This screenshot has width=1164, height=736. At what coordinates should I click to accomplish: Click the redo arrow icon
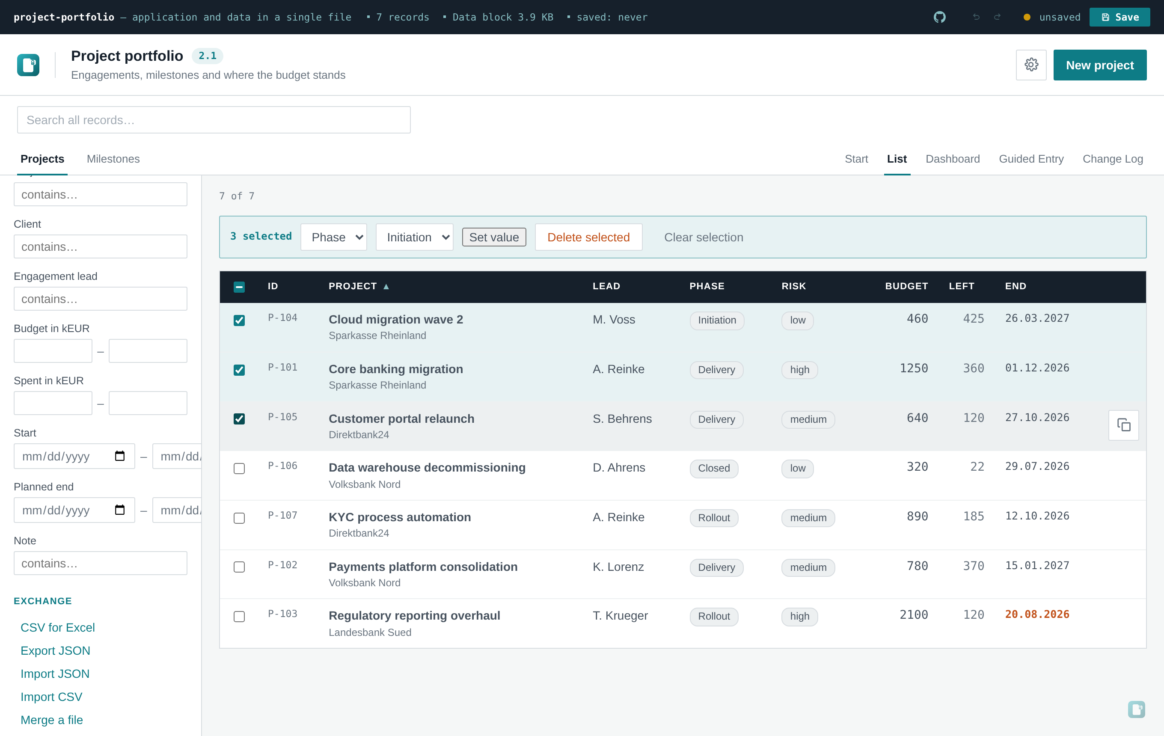pos(997,17)
